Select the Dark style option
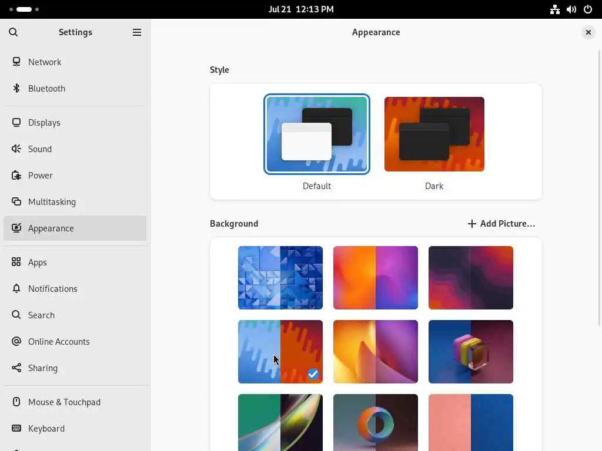 pyautogui.click(x=434, y=134)
